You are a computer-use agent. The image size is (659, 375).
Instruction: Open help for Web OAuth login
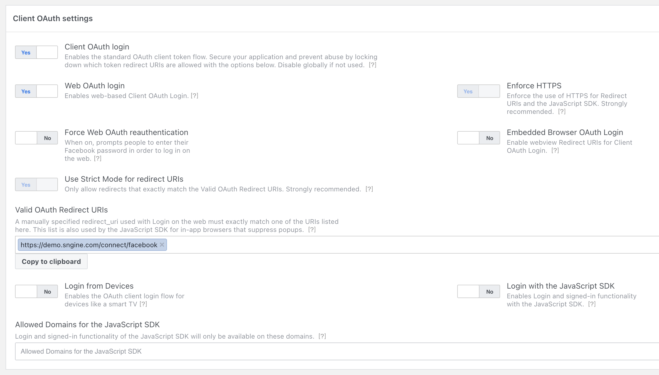click(195, 96)
